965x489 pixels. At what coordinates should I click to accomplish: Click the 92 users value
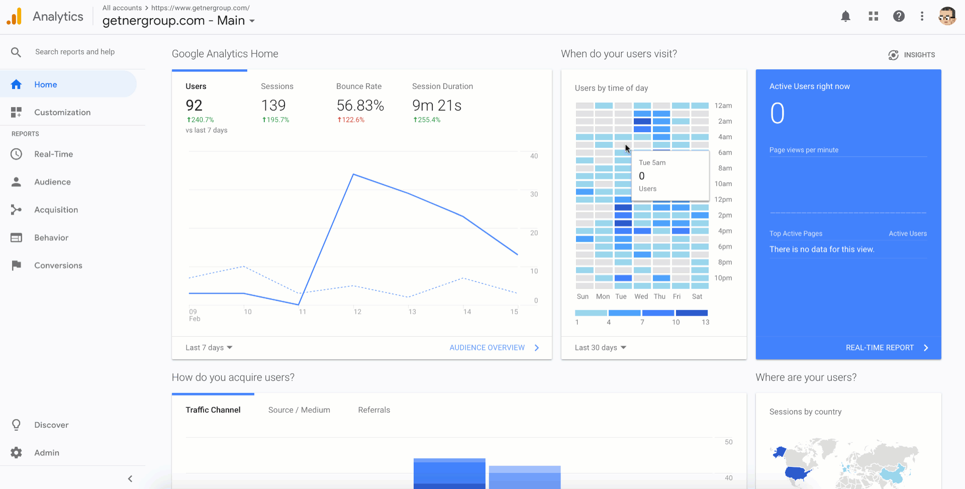(x=194, y=106)
